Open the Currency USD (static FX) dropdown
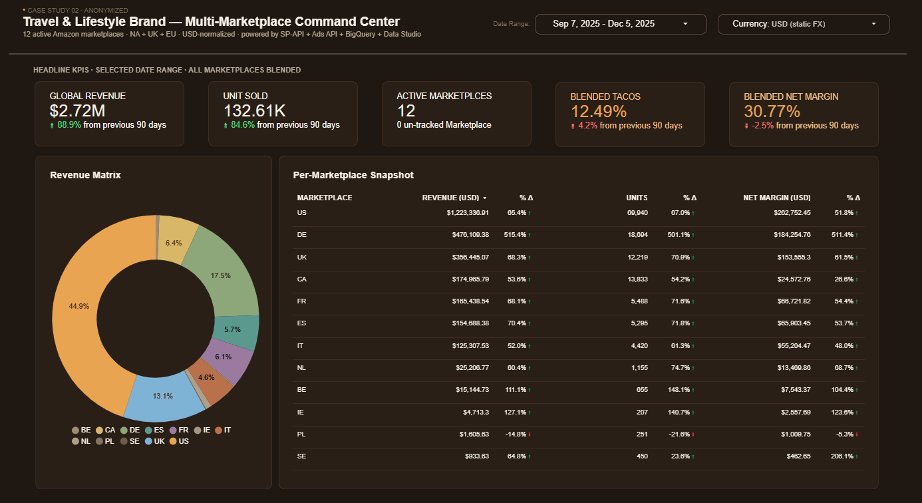 pyautogui.click(x=804, y=24)
